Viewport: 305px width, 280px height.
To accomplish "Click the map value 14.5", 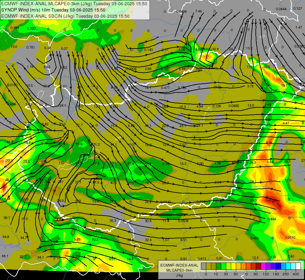I will click(x=130, y=259).
